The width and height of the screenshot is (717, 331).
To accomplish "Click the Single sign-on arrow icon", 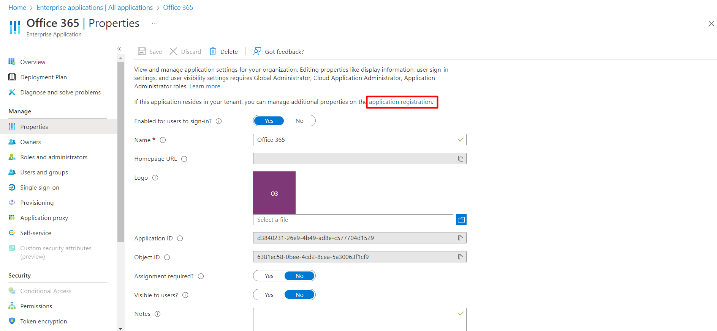I will [12, 187].
